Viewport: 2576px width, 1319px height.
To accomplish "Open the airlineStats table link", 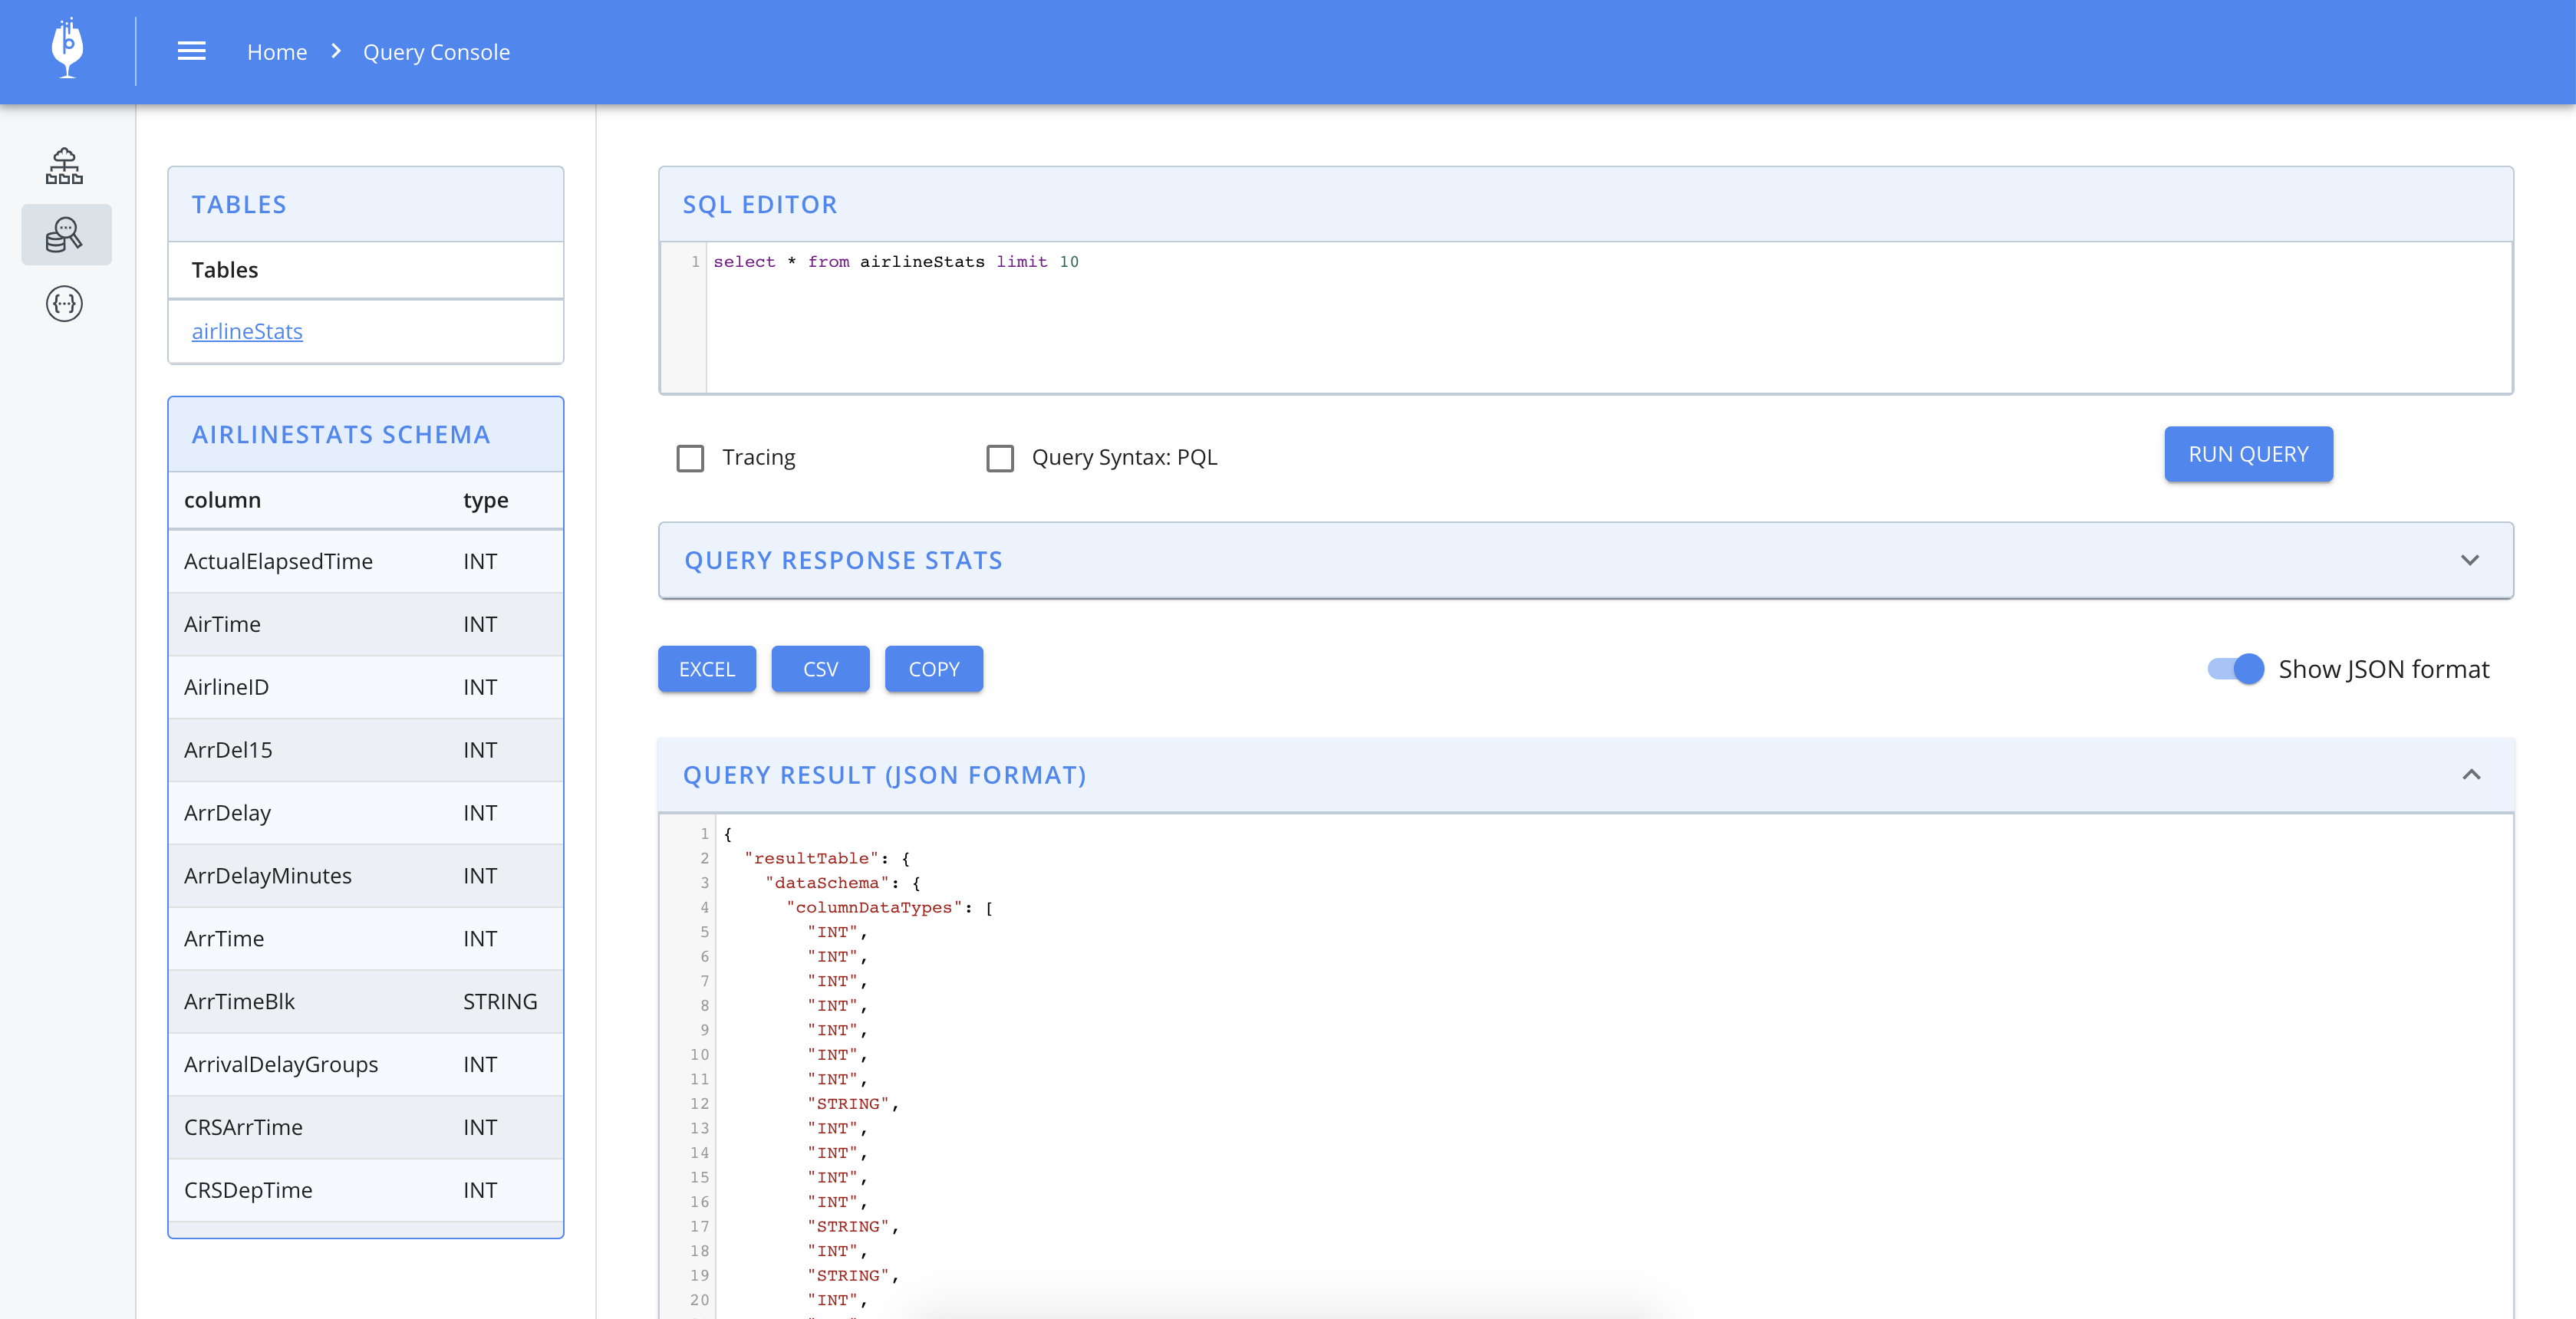I will pyautogui.click(x=247, y=331).
